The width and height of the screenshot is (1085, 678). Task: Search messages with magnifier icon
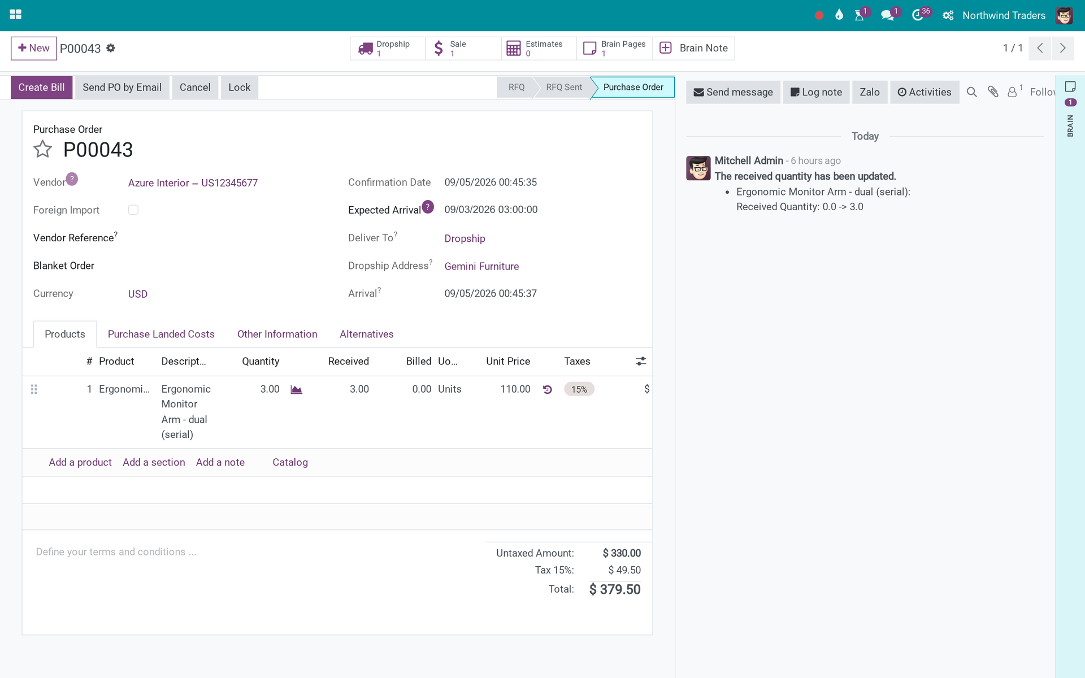coord(971,92)
